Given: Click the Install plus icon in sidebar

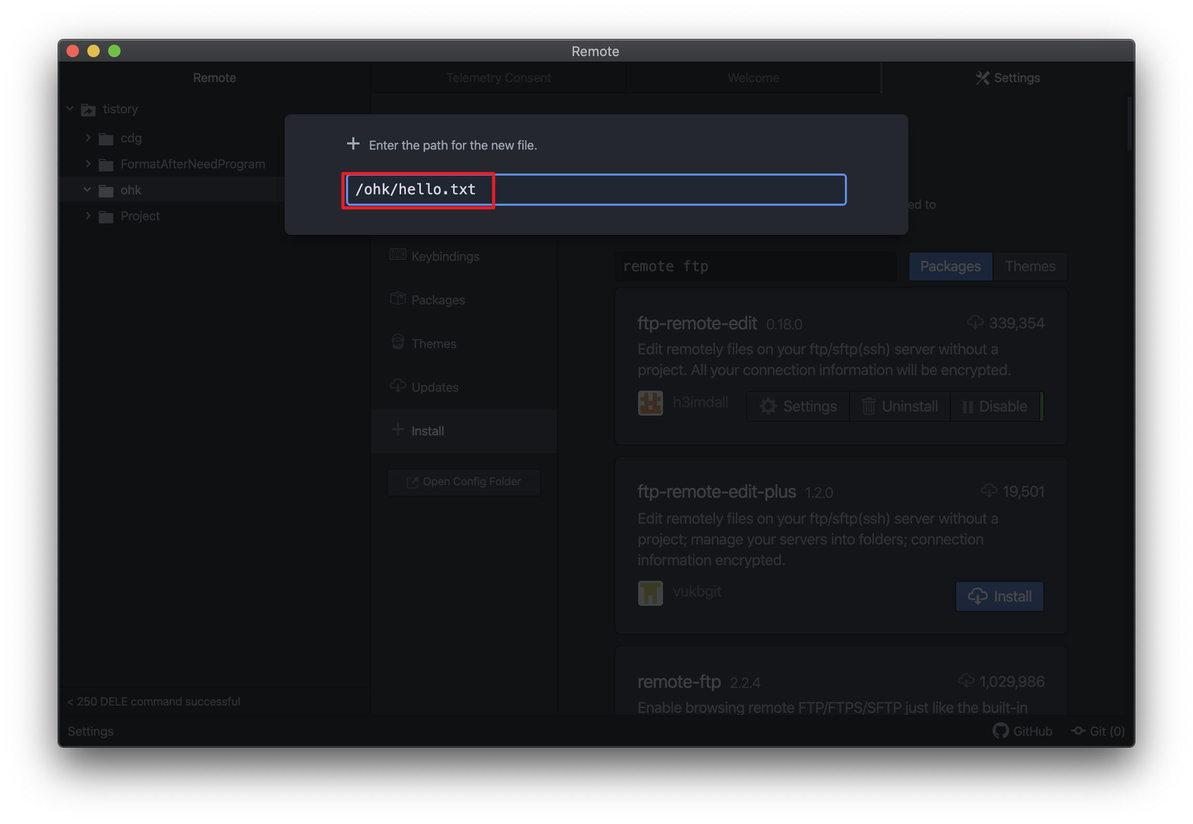Looking at the screenshot, I should coord(397,430).
